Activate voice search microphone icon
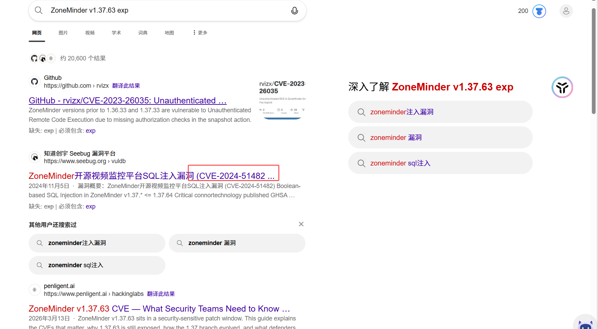This screenshot has width=598, height=329. point(294,11)
